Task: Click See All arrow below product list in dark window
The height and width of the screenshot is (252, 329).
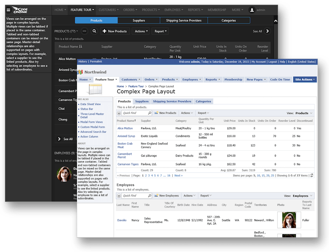Action: pos(59,139)
